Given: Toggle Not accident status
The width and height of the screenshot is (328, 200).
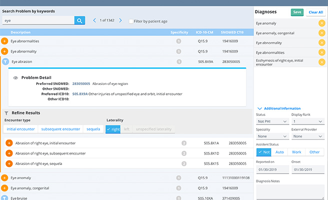Looking at the screenshot, I should click(x=264, y=152).
